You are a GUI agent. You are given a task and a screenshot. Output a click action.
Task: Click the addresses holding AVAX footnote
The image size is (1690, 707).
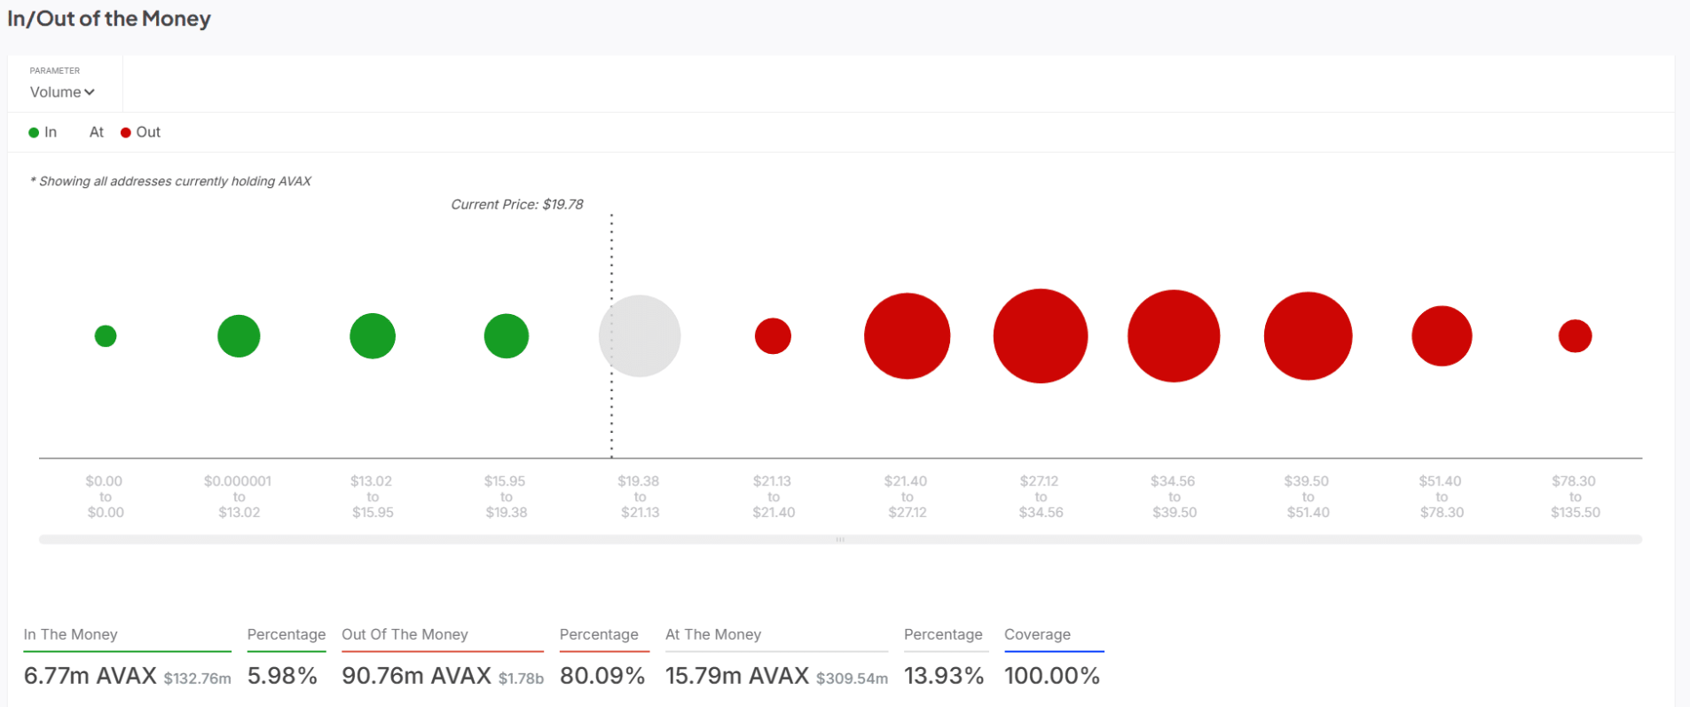tap(171, 181)
